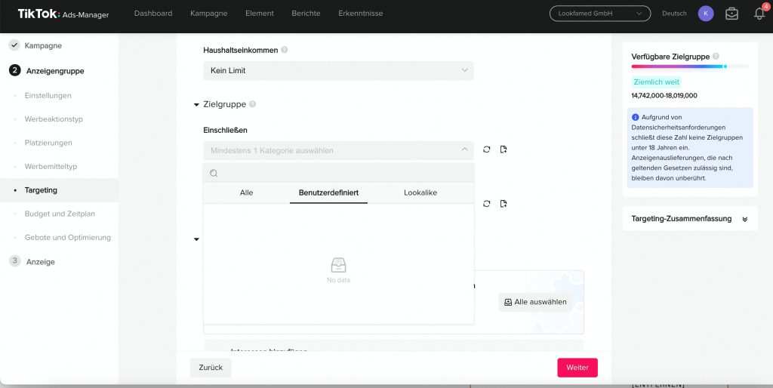Click the Zurück button
The height and width of the screenshot is (388, 773).
pos(211,368)
